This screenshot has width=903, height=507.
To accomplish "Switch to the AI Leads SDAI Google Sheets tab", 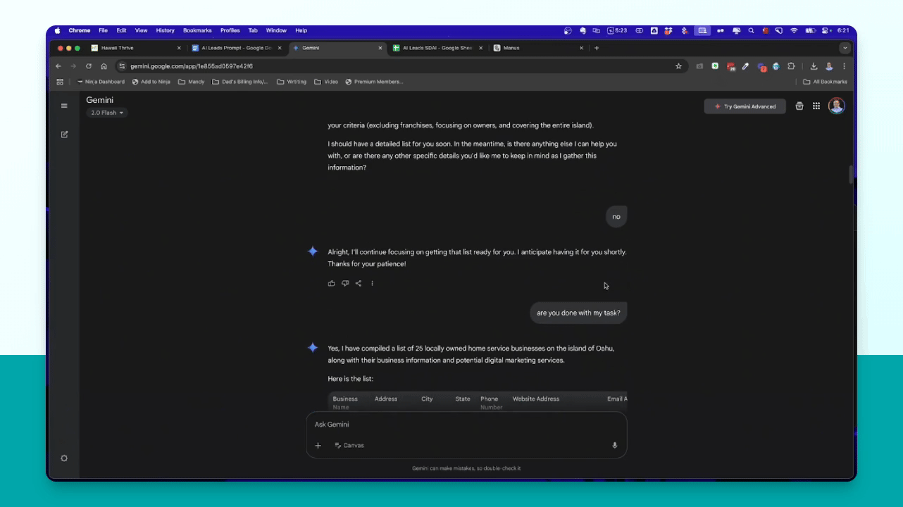I will click(x=437, y=48).
